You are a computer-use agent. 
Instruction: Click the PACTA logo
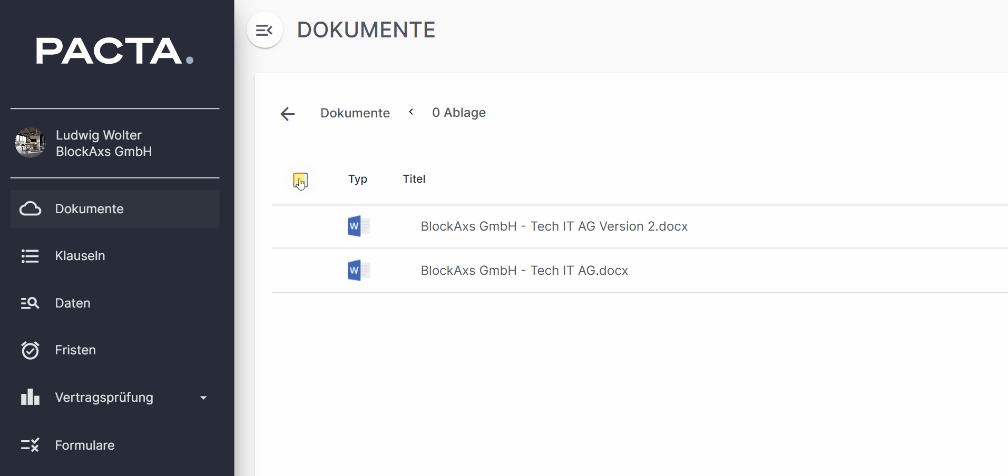(114, 51)
